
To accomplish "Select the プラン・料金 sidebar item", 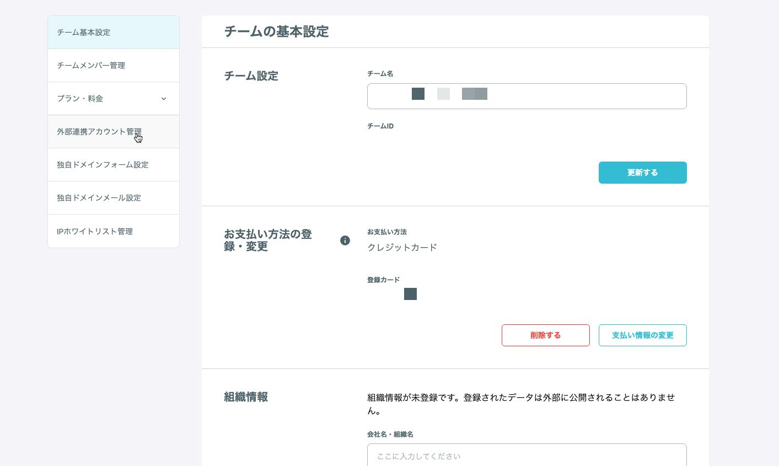I will click(114, 99).
